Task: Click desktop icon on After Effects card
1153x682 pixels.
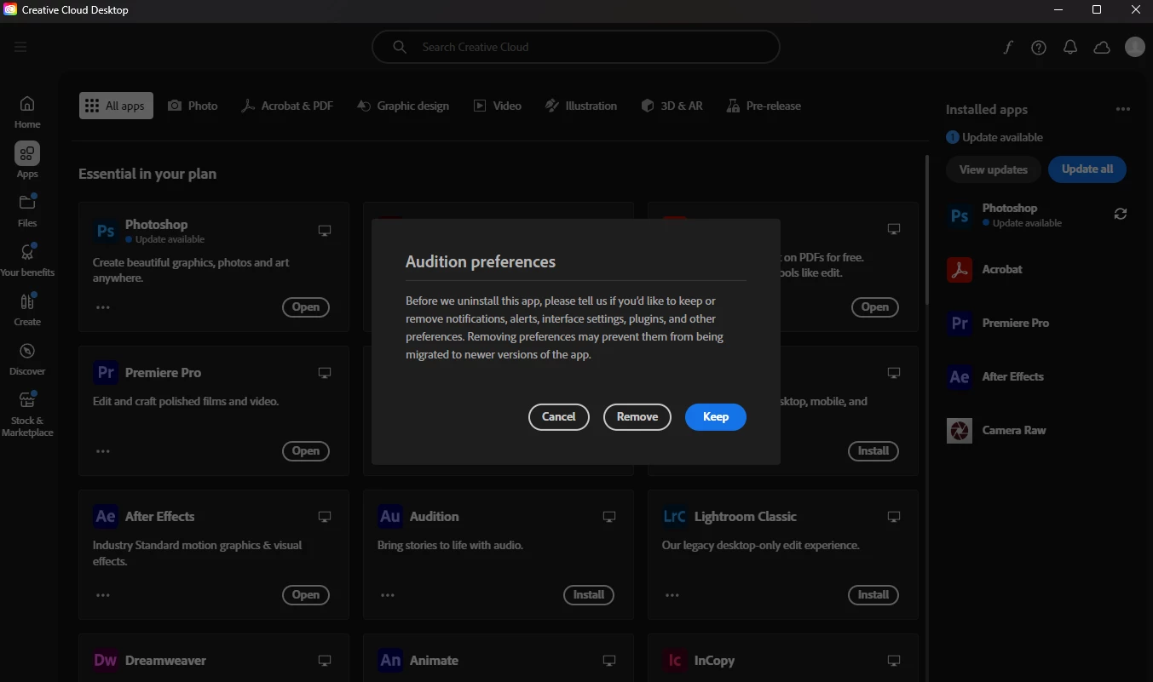Action: click(325, 517)
